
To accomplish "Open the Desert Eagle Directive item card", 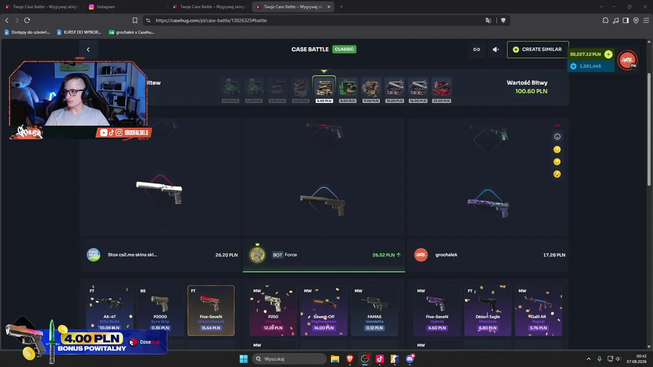I will pyautogui.click(x=488, y=310).
